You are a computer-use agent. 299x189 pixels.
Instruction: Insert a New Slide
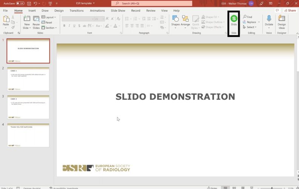pyautogui.click(x=27, y=22)
